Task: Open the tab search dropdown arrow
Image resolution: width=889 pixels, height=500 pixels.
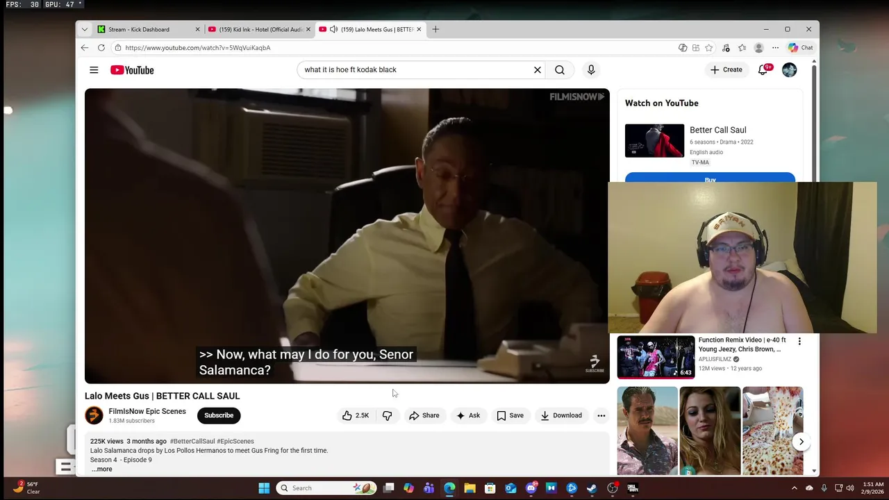Action: (x=85, y=29)
